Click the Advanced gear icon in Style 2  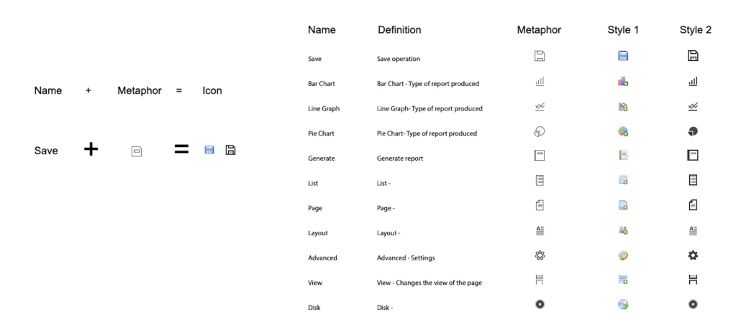[x=694, y=255]
